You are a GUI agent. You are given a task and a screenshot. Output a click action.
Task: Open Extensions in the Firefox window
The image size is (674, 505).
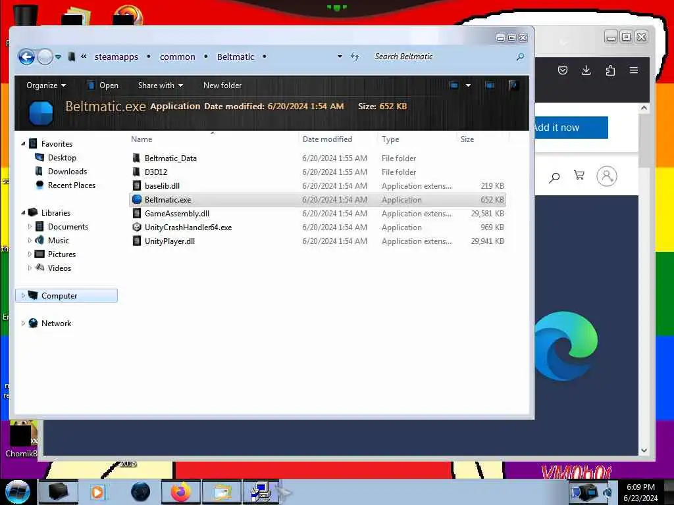pos(610,70)
